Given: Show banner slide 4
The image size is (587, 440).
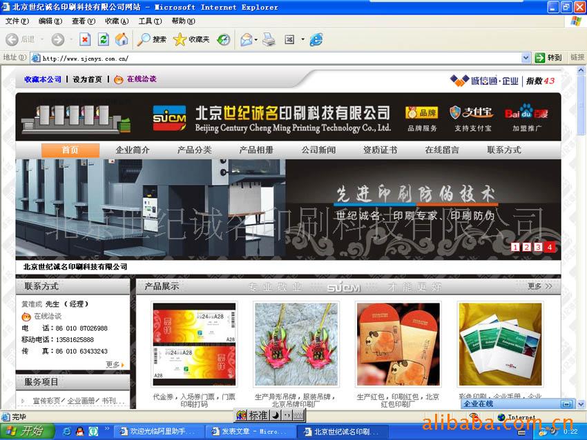Looking at the screenshot, I should (x=550, y=247).
